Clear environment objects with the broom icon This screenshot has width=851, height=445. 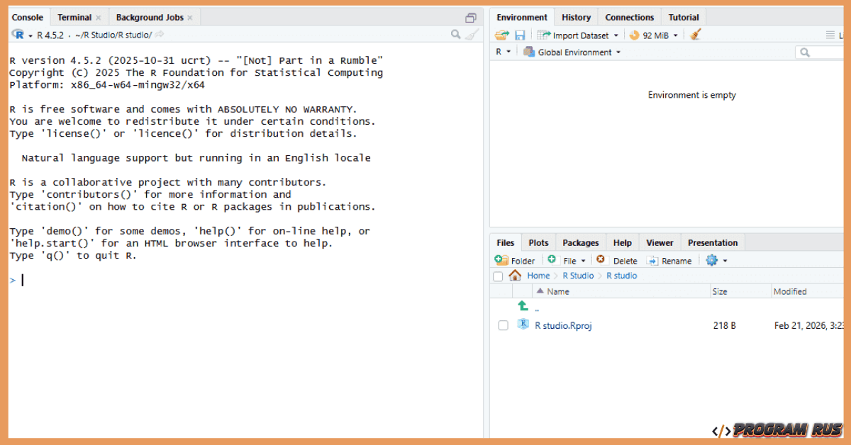(x=696, y=35)
